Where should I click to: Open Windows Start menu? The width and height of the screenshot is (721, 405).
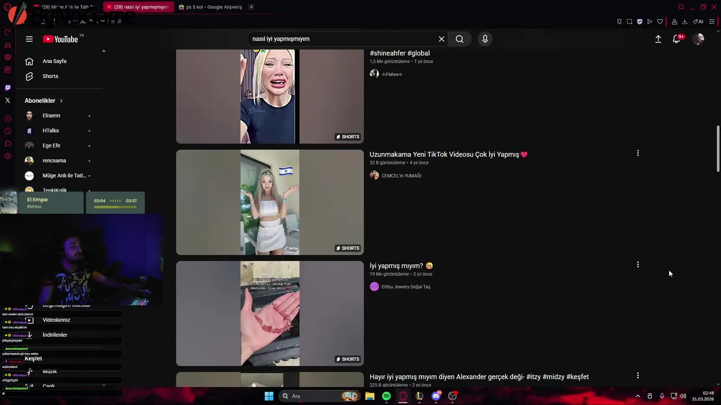click(x=269, y=396)
